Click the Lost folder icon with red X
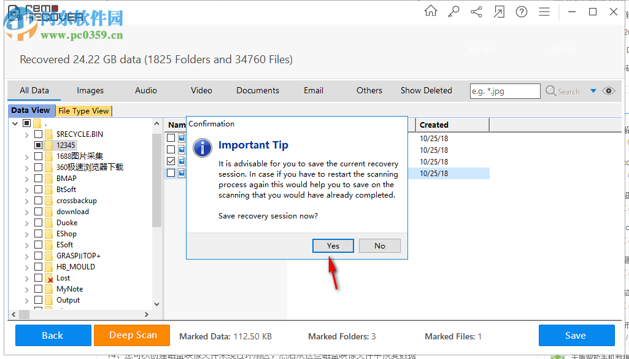Viewport: 629px width, 359px height. 49,278
